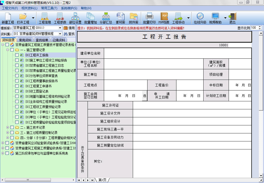Click the 部位设置 toolbar icon

tap(75, 18)
